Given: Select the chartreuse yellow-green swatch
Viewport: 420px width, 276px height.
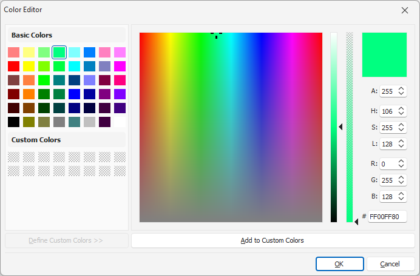Looking at the screenshot, I should pos(44,66).
